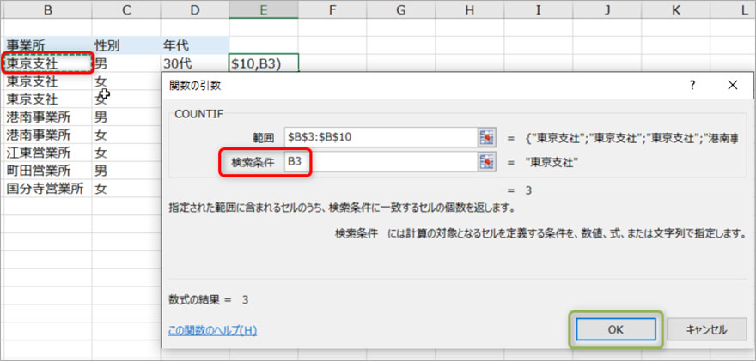Close the 関数の引数 dialog

[x=732, y=85]
